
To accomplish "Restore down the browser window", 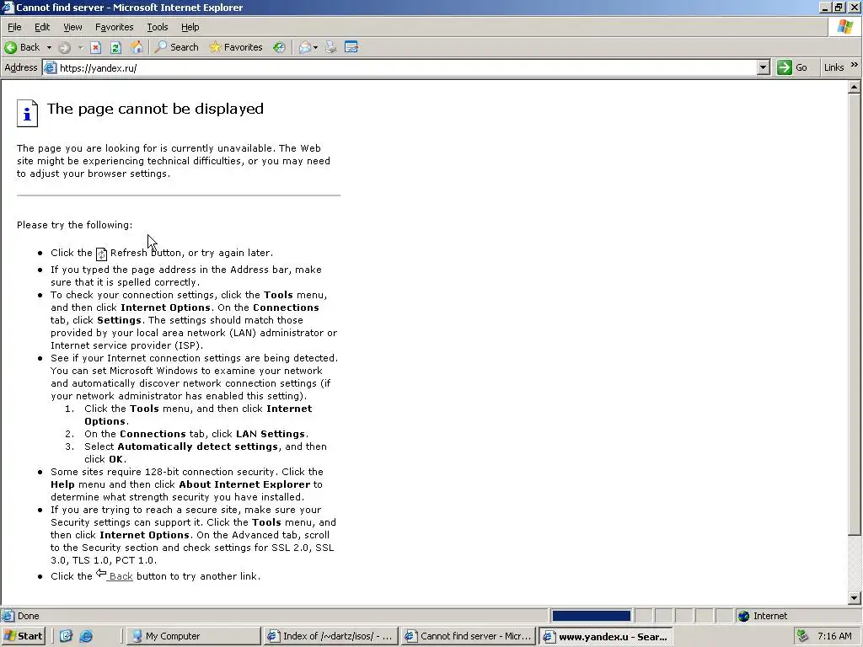I will click(x=839, y=7).
